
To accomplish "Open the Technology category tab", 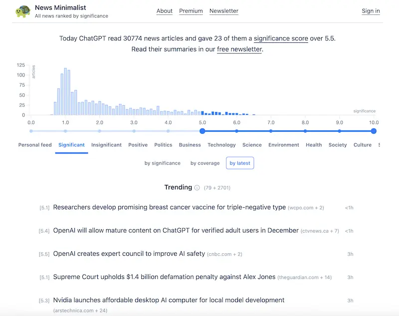I will coord(221,145).
